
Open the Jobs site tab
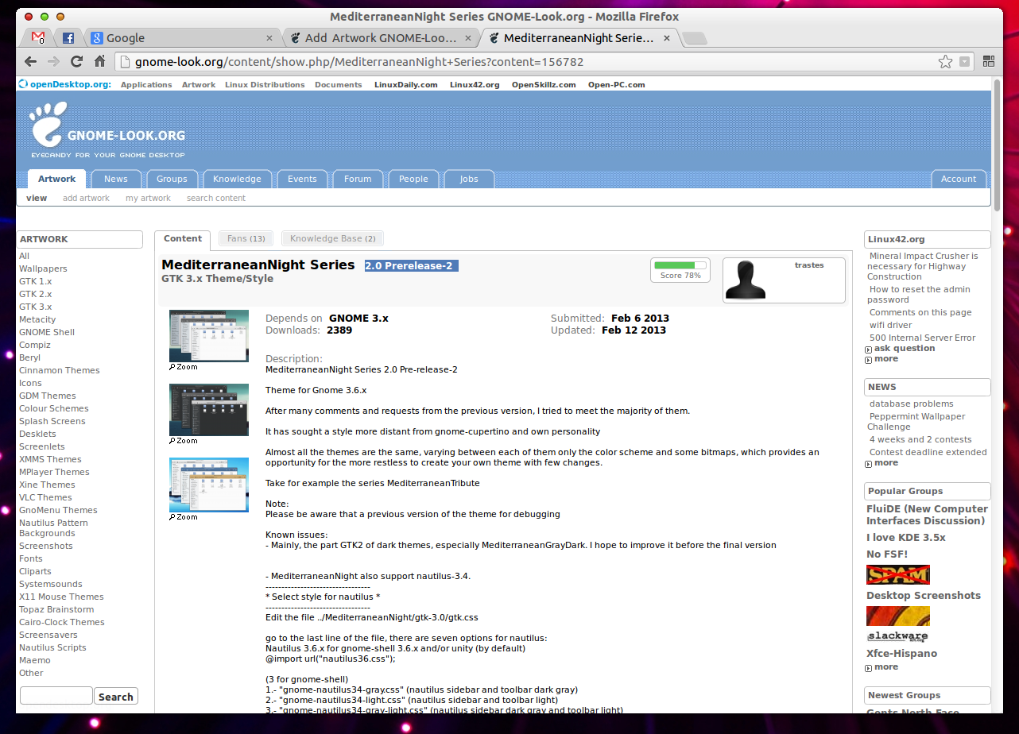tap(469, 179)
